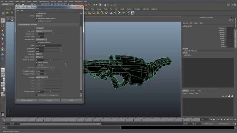This screenshot has width=237, height=133.
Task: Switch to the Render layer tab
Action: 193,91
